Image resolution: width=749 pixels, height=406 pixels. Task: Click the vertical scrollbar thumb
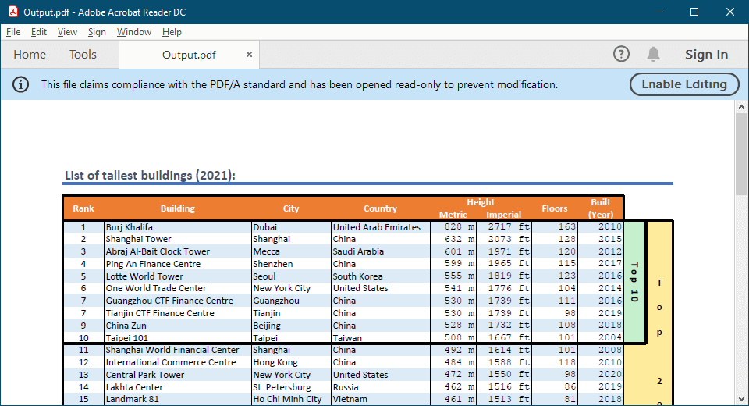[741, 156]
